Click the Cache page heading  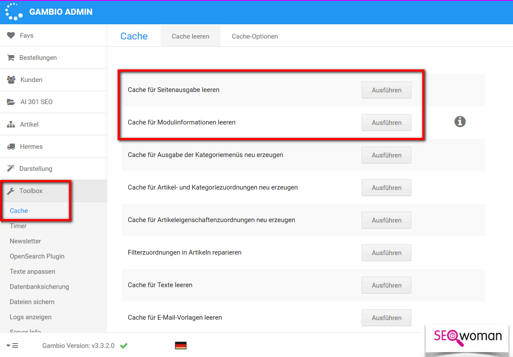click(134, 36)
